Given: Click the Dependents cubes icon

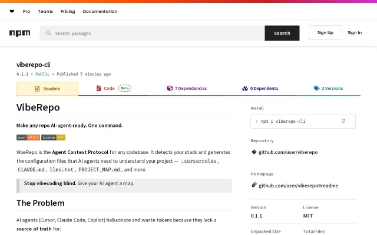Looking at the screenshot, I should click(245, 88).
